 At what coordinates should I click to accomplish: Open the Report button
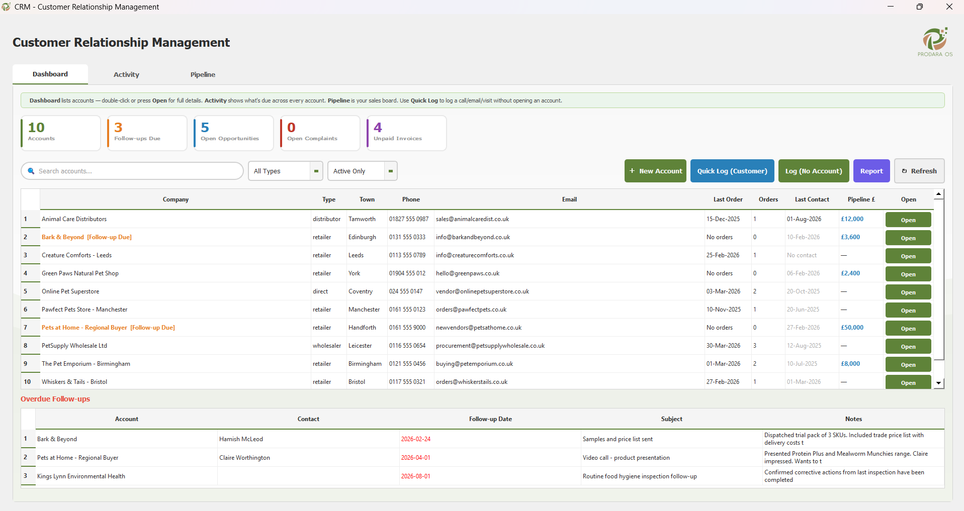click(871, 171)
